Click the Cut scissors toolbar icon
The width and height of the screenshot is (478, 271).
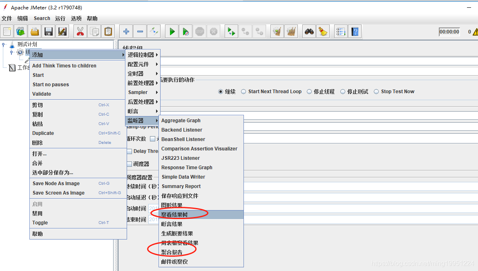[x=80, y=31]
